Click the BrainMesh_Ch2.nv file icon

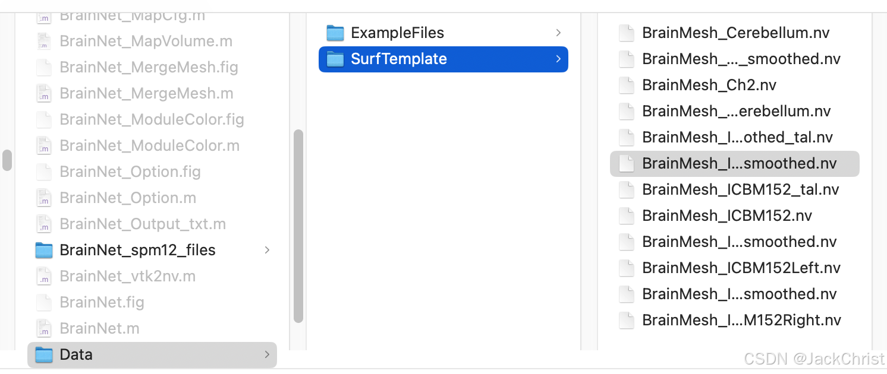tap(627, 85)
